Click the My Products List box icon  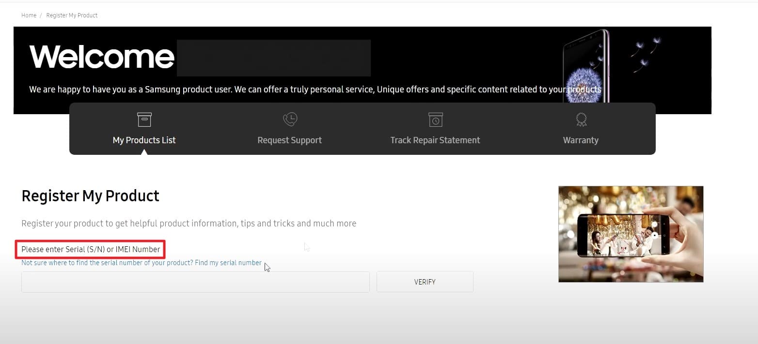[144, 120]
